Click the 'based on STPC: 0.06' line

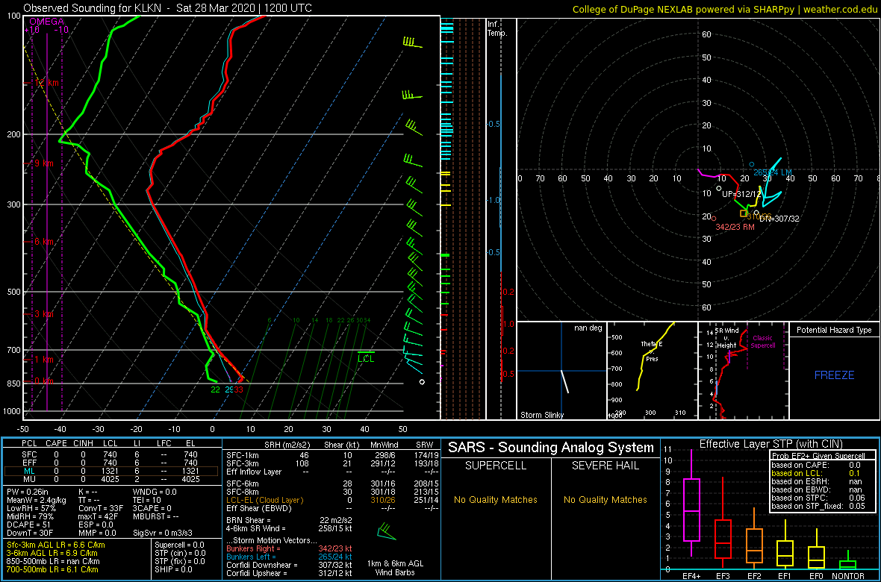(x=818, y=498)
